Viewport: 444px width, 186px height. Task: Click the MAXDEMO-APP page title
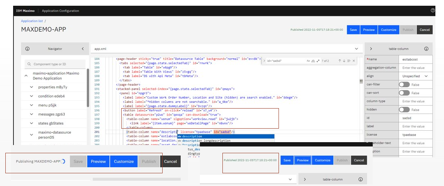[x=43, y=29]
